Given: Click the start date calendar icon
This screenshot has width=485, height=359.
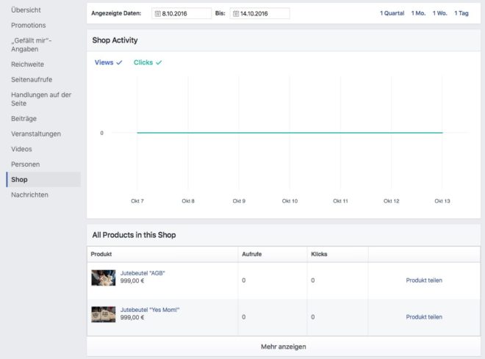Looking at the screenshot, I should pos(157,14).
